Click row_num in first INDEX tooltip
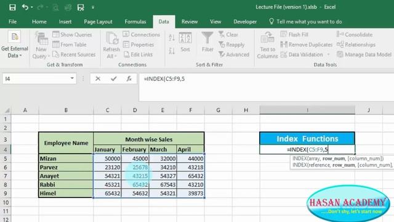 tap(334, 158)
